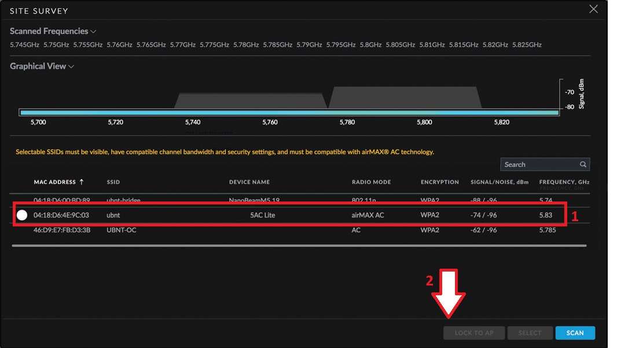The width and height of the screenshot is (617, 348).
Task: Click the blue frequency bar in graph
Action: (289, 112)
